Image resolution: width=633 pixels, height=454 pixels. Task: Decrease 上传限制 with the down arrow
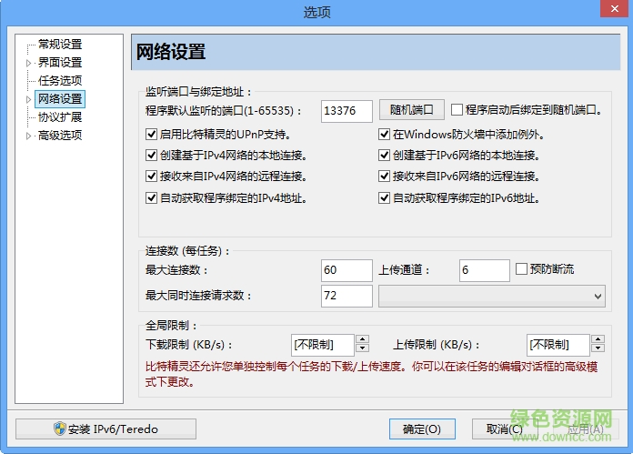pos(598,348)
